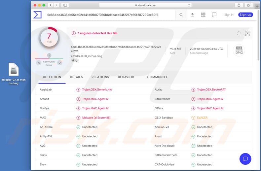The height and width of the screenshot is (171, 261).
Task: Vote negative with the community X icon
Action: click(x=39, y=63)
